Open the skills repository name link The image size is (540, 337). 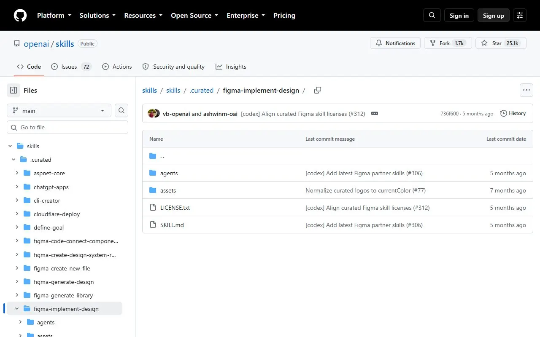coord(65,44)
